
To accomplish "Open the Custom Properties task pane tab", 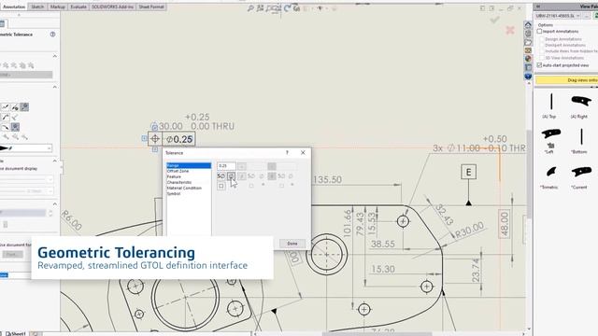I will 528,67.
